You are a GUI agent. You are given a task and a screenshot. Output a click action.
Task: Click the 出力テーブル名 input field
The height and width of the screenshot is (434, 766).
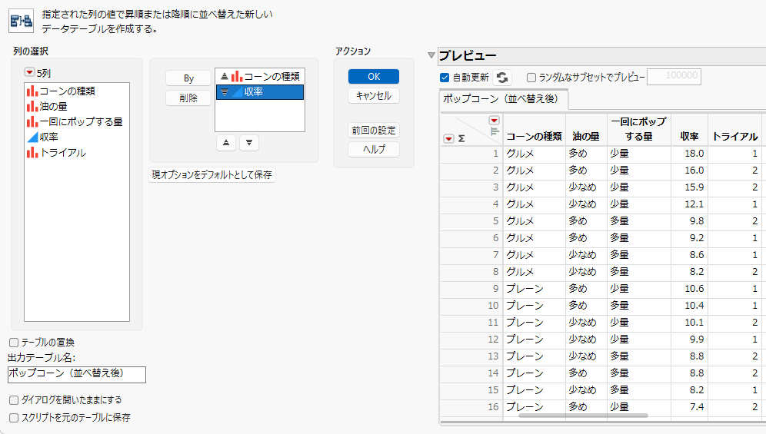(x=77, y=374)
